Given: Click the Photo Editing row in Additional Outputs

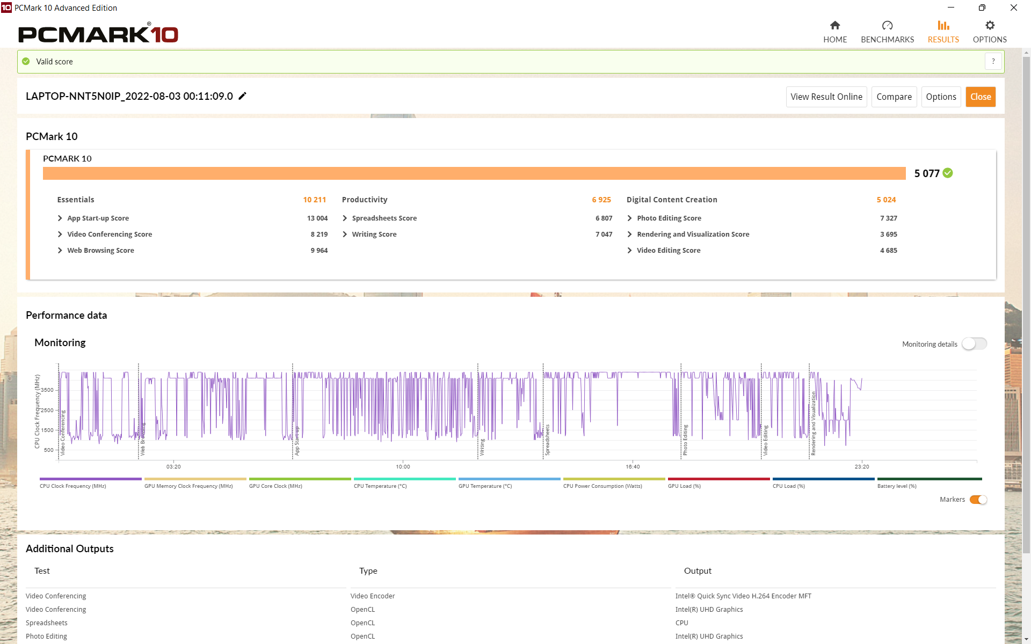Looking at the screenshot, I should 47,636.
